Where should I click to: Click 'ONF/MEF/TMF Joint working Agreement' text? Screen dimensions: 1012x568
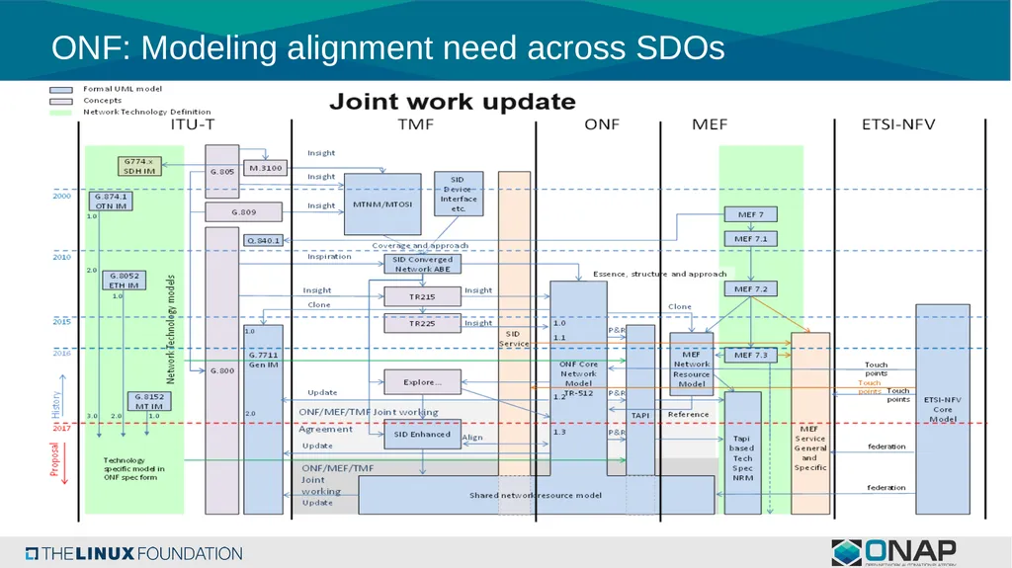pyautogui.click(x=368, y=420)
